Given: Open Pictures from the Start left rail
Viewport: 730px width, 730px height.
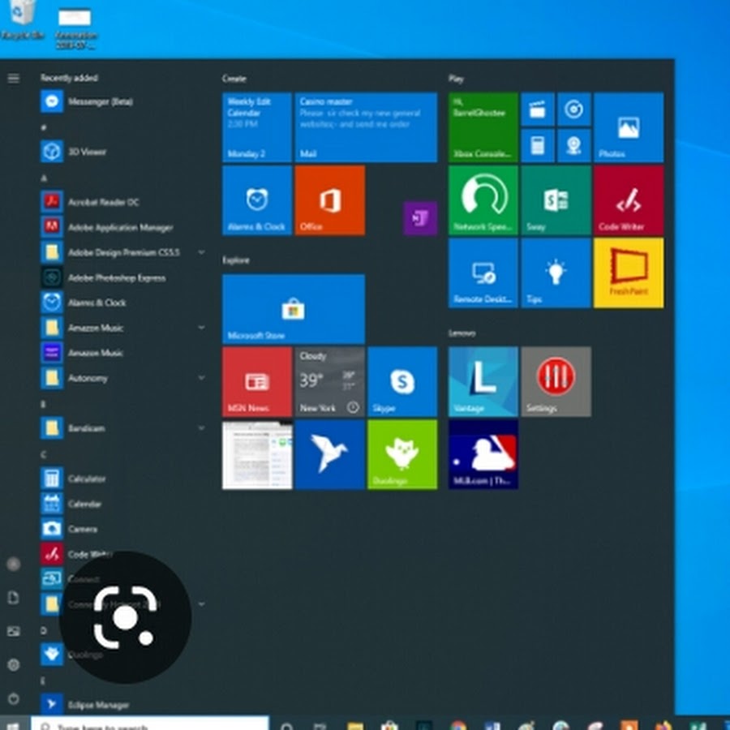Looking at the screenshot, I should [14, 631].
